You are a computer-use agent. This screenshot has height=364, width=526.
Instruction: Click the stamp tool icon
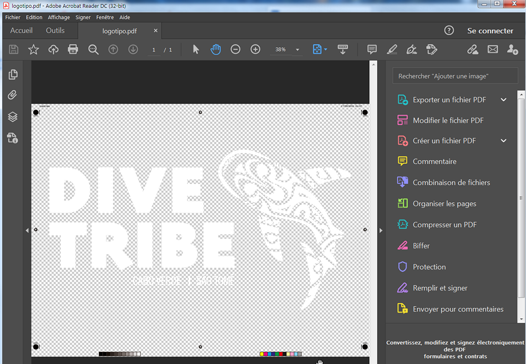coord(432,49)
